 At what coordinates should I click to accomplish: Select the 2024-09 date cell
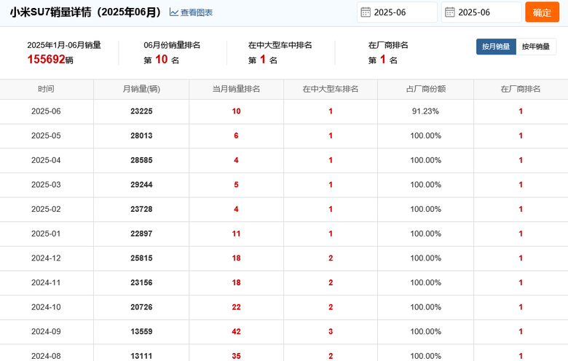[x=46, y=332]
